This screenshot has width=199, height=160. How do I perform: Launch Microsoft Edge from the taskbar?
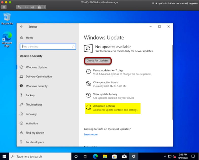95,156
